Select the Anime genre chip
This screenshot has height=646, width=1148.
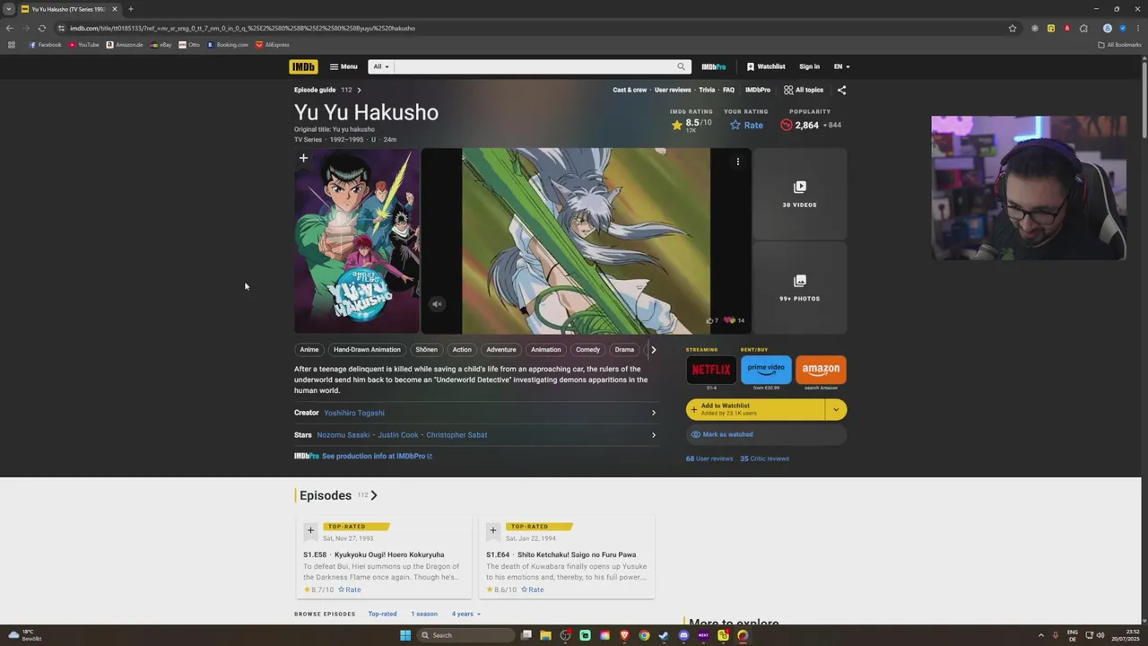click(x=309, y=350)
